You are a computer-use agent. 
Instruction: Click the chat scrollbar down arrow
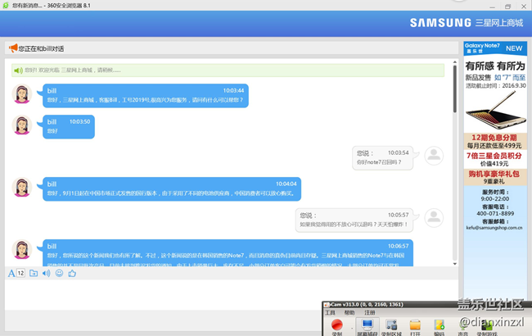(x=454, y=264)
